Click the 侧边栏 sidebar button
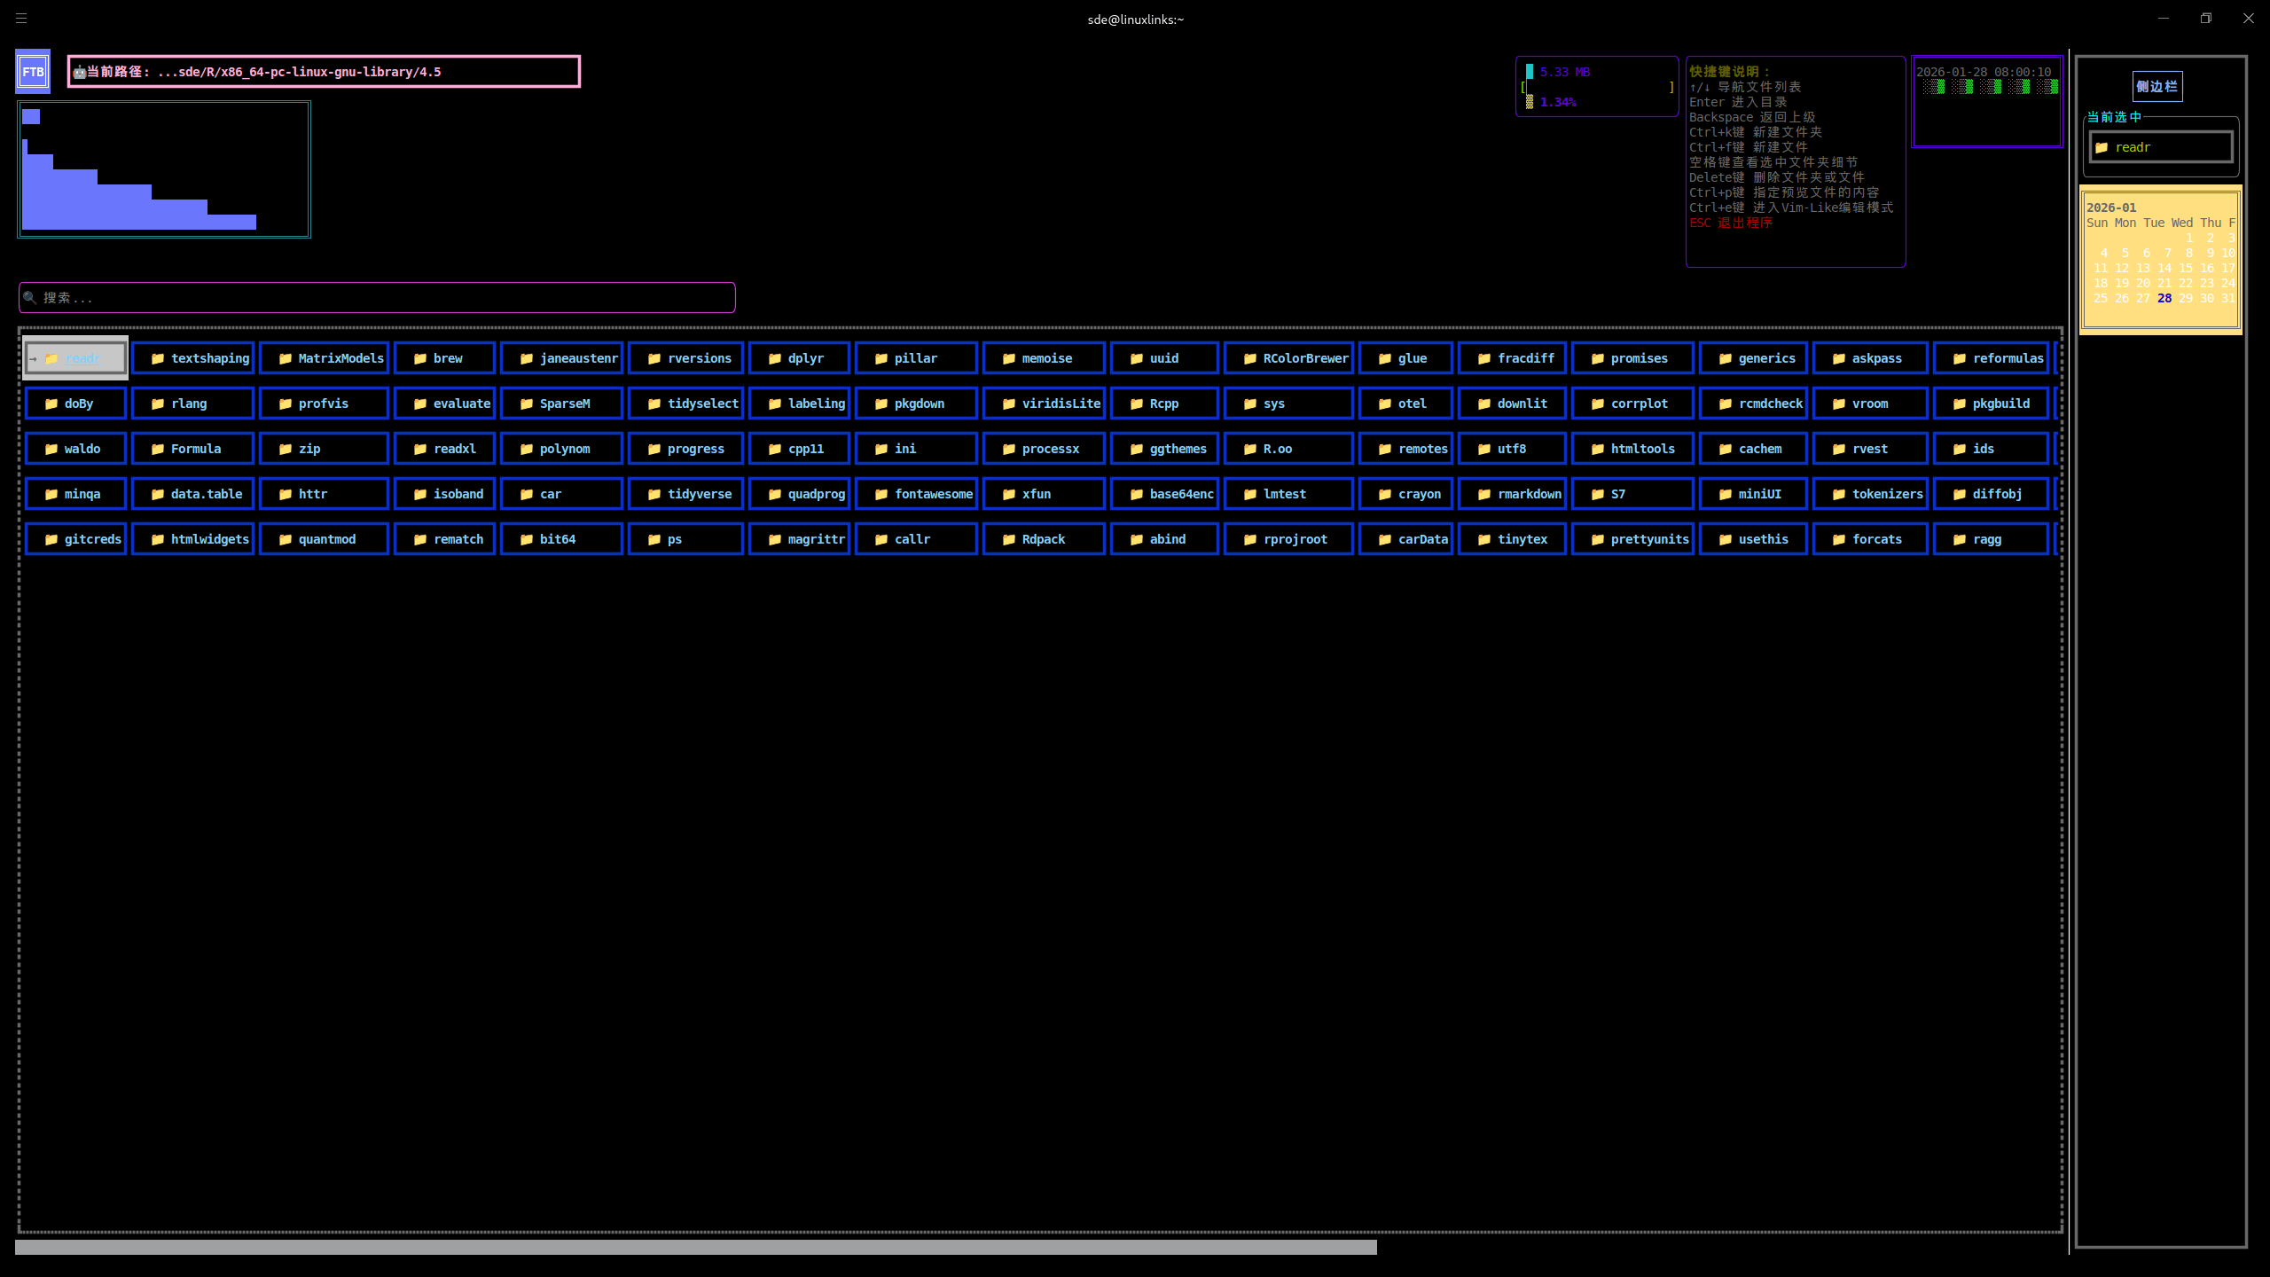 2156,86
